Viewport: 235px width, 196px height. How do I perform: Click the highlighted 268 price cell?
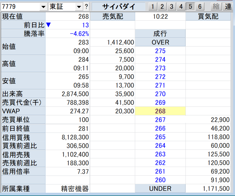point(160,111)
